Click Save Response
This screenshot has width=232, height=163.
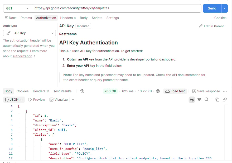[206, 91]
